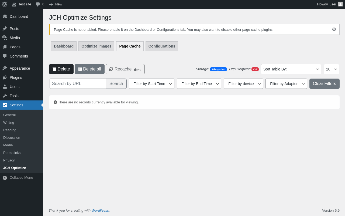
Task: Select the Page Cache tab
Action: 130,46
